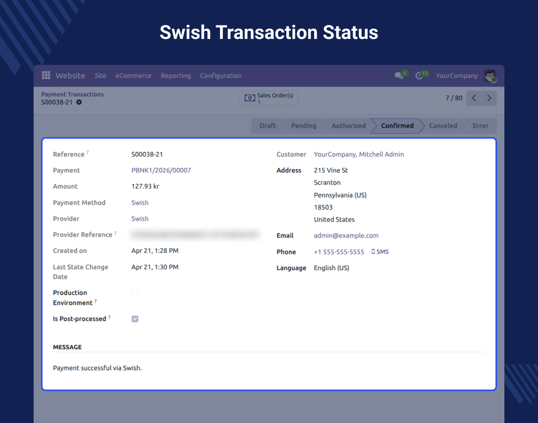Open the Reporting menu

(x=176, y=76)
